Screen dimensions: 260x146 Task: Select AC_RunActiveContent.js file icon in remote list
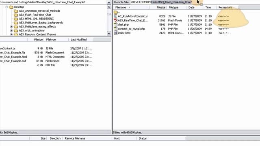(115, 16)
